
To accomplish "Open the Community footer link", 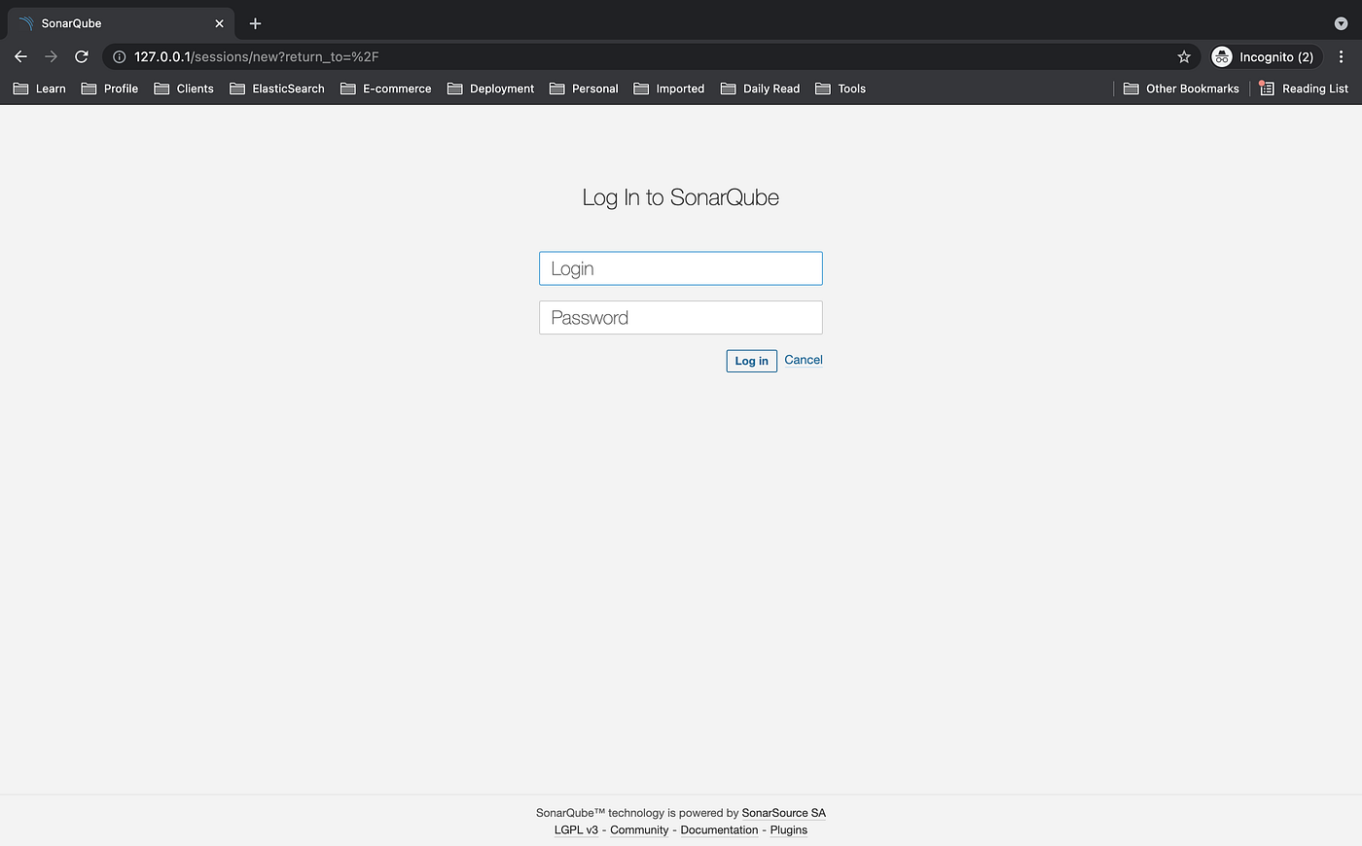I will [x=639, y=829].
